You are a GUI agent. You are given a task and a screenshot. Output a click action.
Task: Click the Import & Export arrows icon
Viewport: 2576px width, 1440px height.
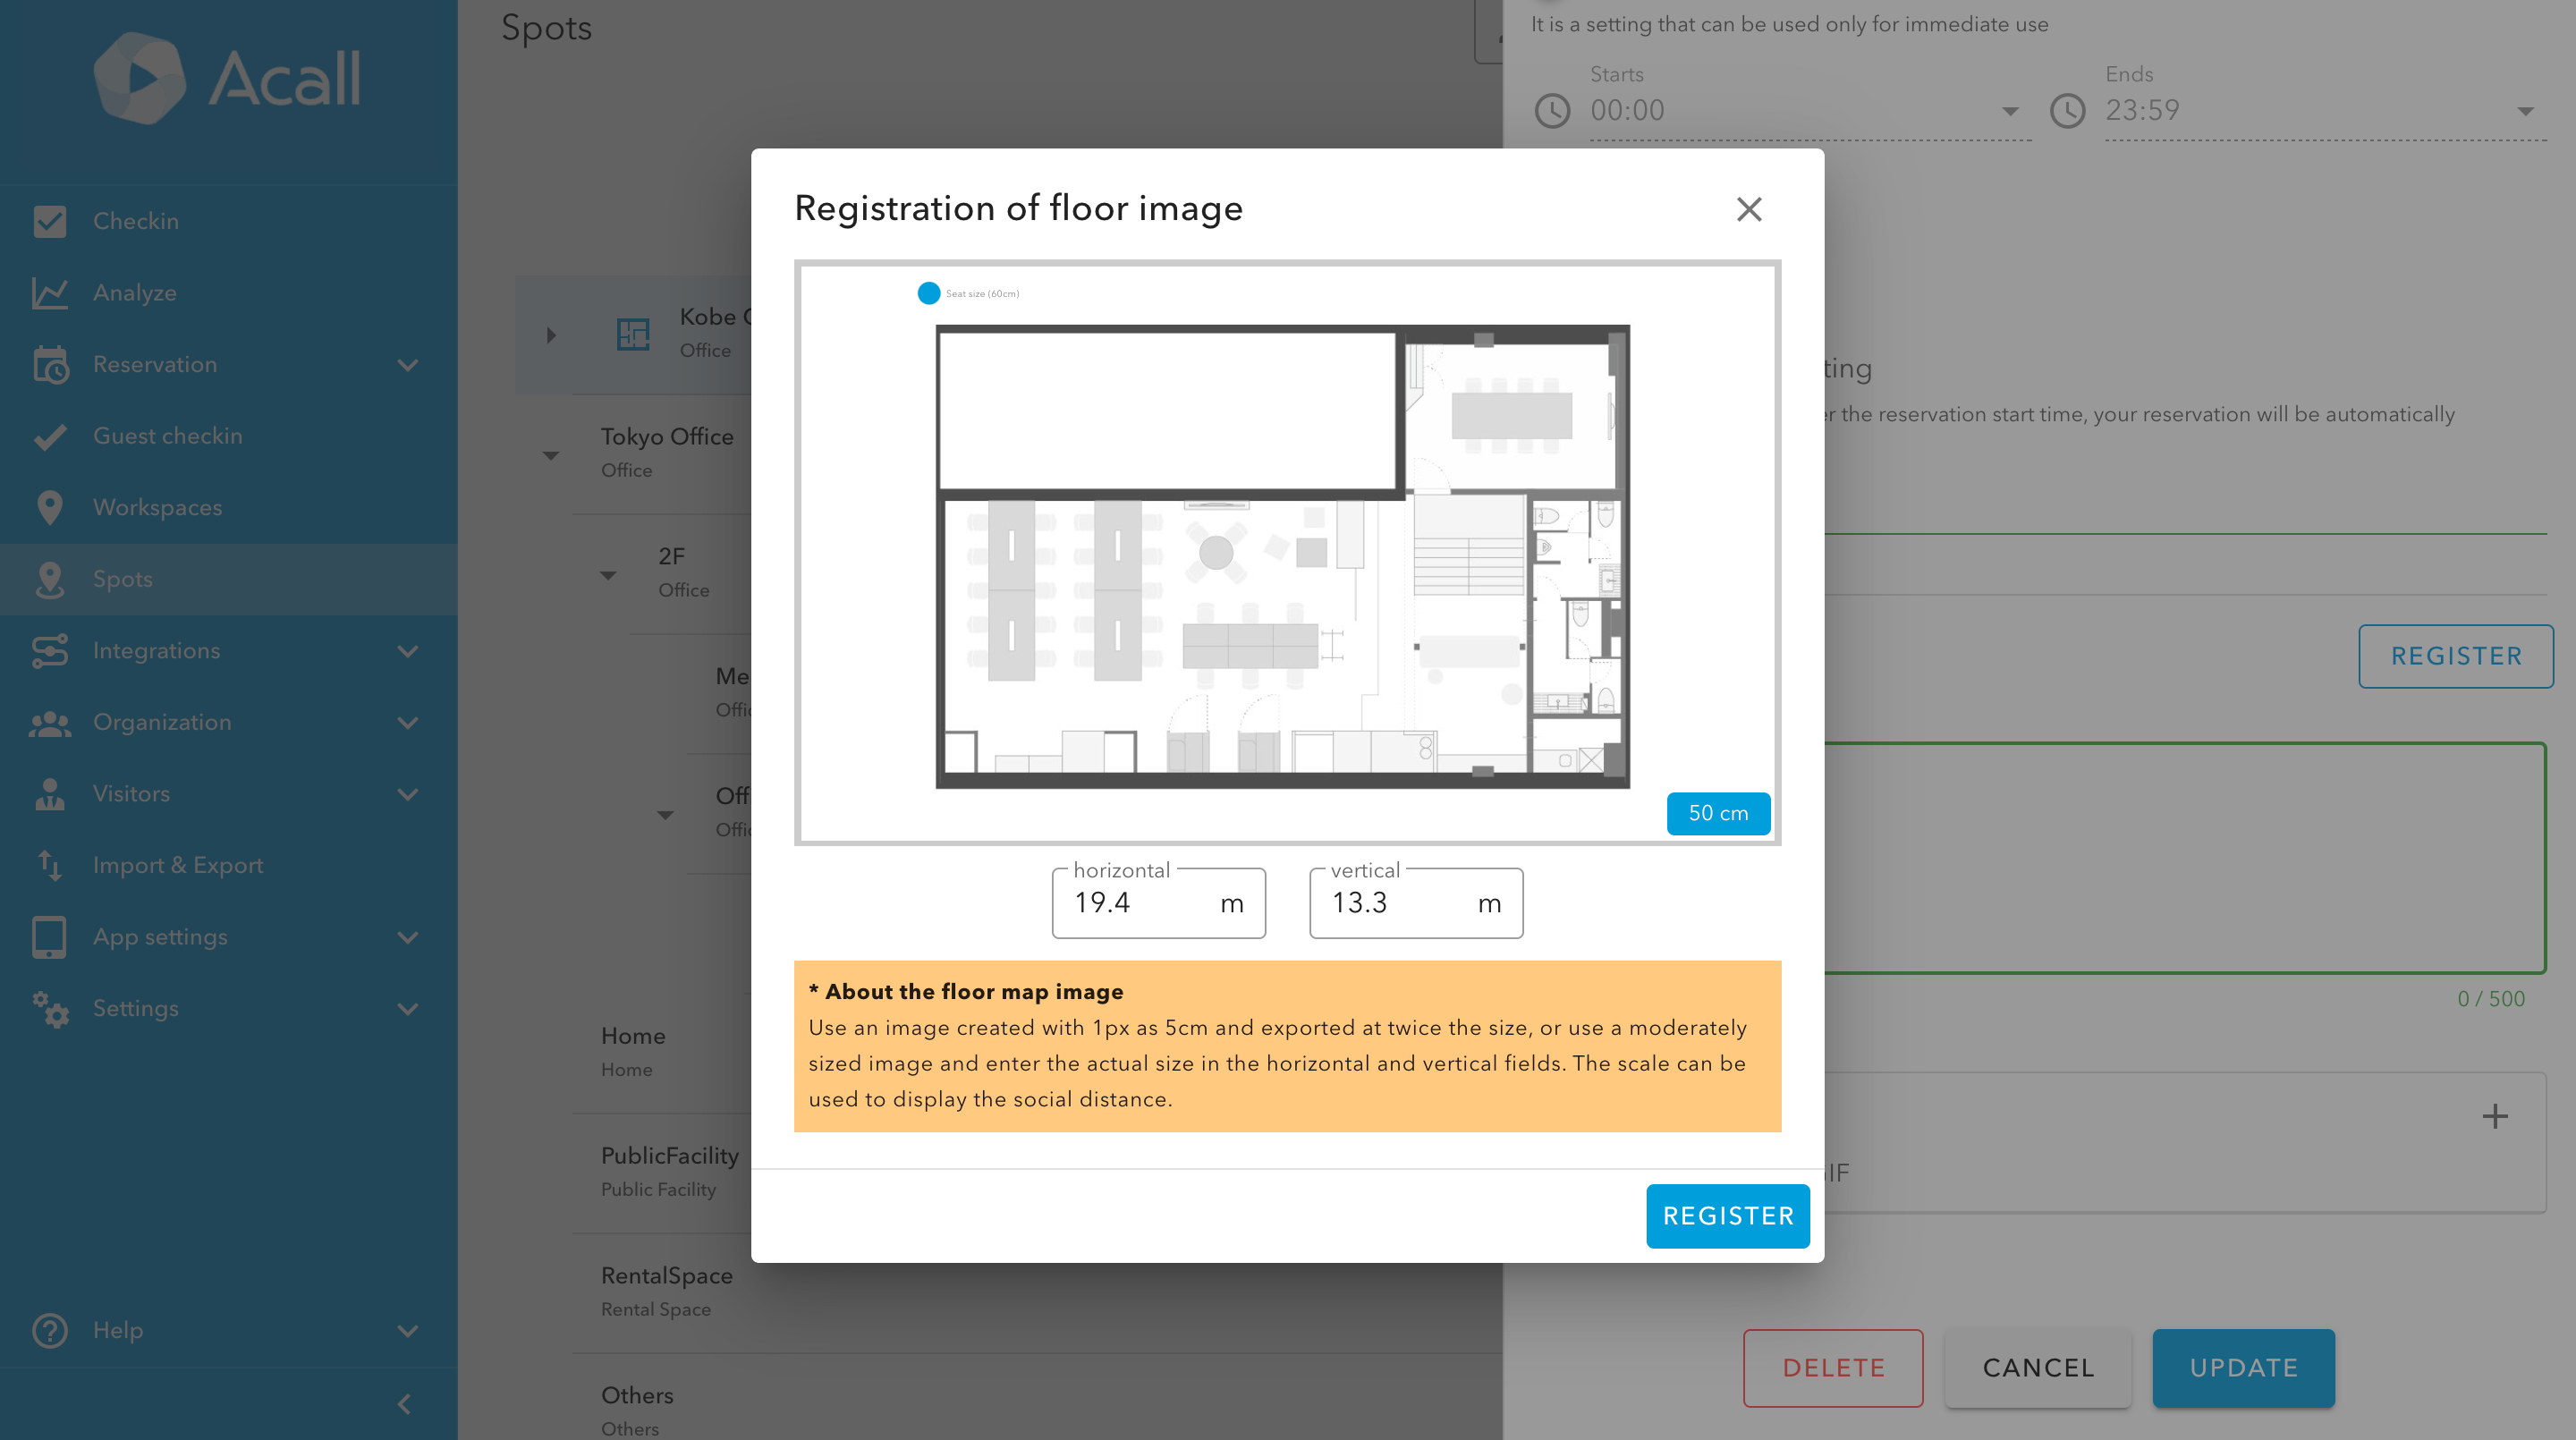(x=49, y=865)
